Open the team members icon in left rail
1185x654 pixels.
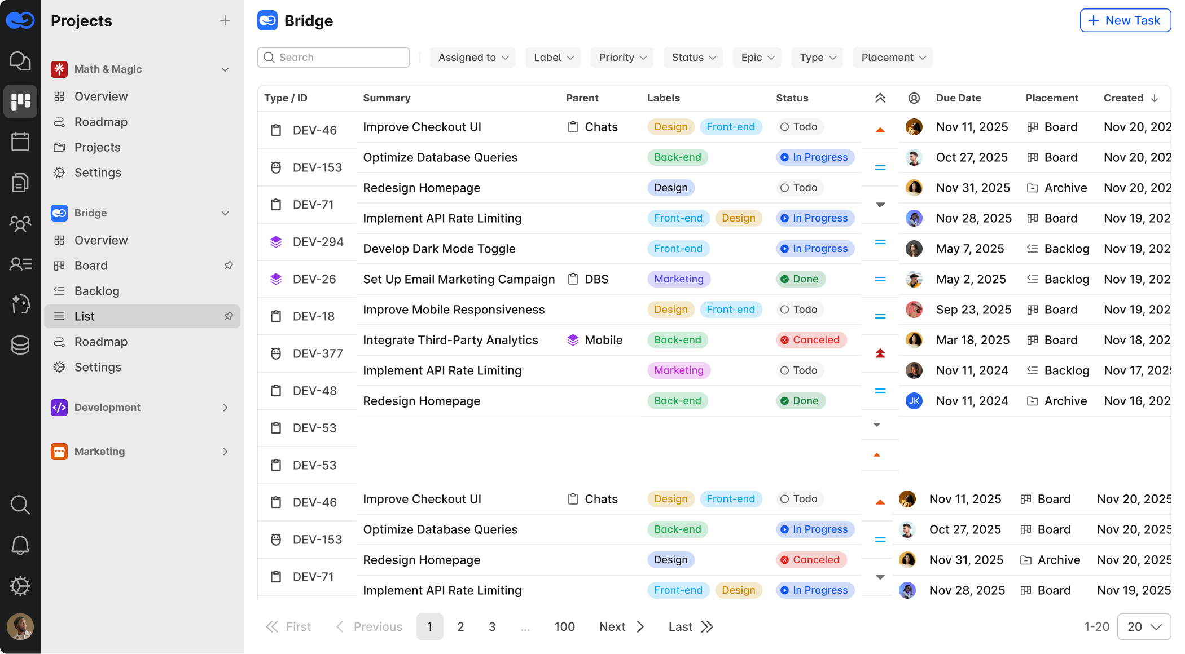pos(20,224)
